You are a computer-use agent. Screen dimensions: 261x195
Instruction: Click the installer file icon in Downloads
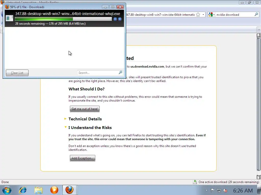coord(9,18)
